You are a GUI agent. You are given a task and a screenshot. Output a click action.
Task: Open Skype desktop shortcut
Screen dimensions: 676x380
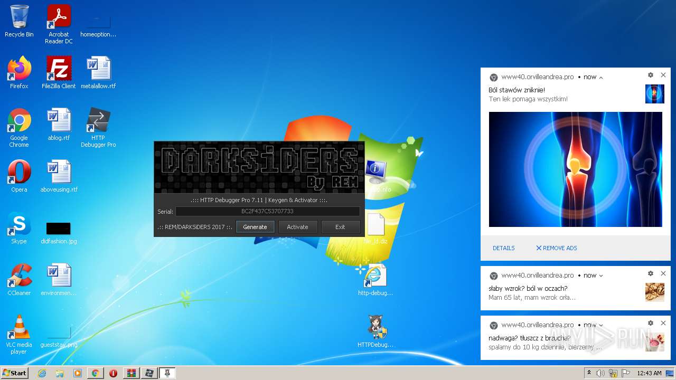[19, 227]
